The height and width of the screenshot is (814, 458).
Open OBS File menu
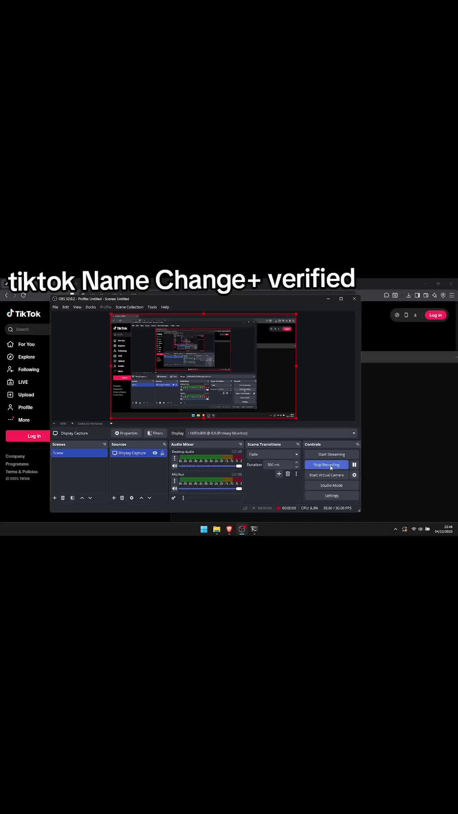(55, 307)
